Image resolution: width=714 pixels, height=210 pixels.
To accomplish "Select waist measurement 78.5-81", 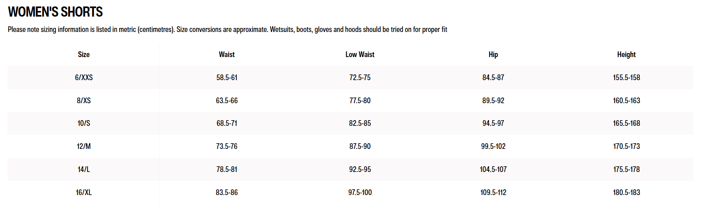I will [x=227, y=170].
